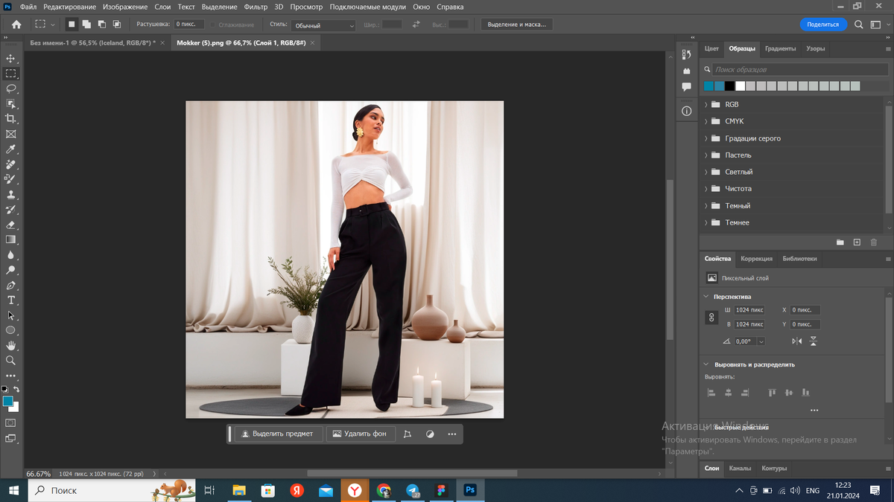Open the Фильтр menu

[256, 7]
